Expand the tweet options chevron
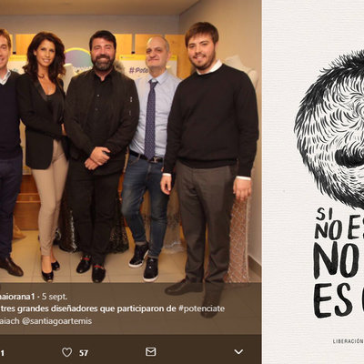 [x=238, y=352]
